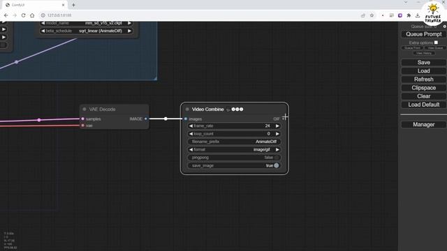Select the next beta_schedule using right arrow
This screenshot has height=251, width=447.
tap(129, 31)
